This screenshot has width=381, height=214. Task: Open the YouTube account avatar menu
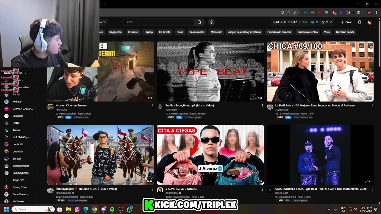tap(369, 22)
